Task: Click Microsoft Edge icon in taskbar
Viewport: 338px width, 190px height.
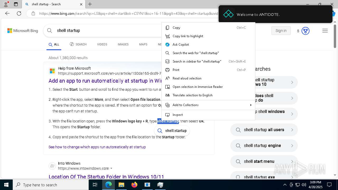Action: (109, 185)
